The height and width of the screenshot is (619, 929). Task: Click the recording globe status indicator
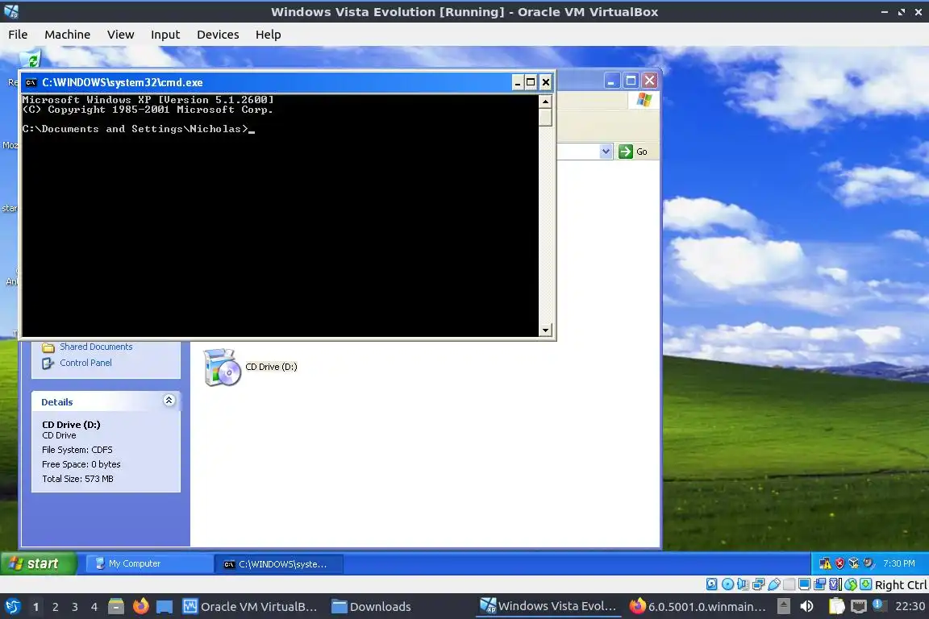click(x=851, y=584)
